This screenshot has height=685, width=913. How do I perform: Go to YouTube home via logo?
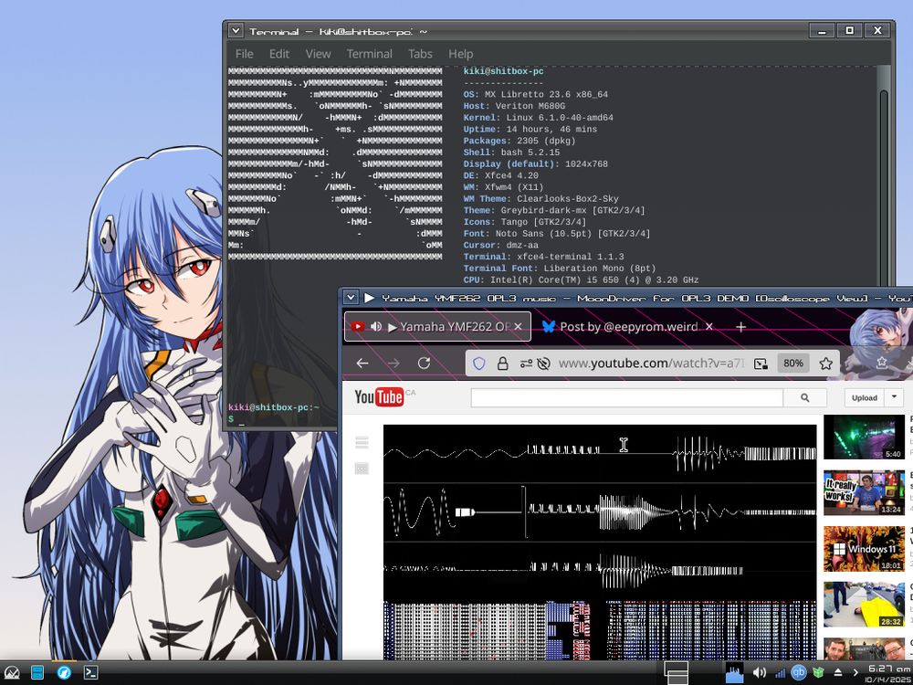pos(379,396)
